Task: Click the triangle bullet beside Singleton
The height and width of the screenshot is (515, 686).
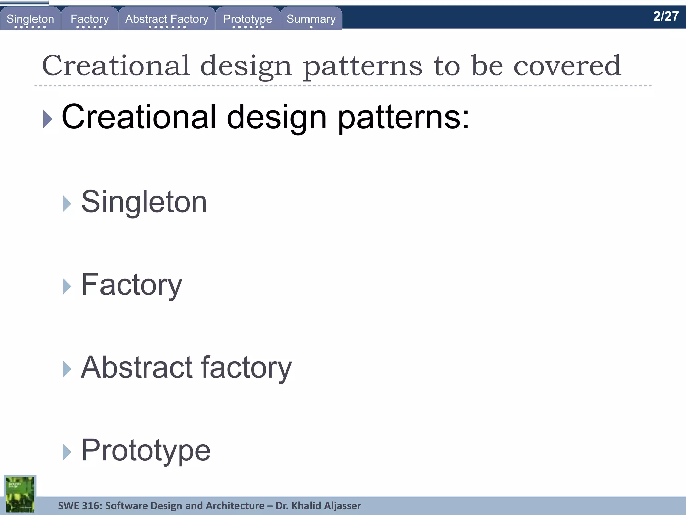Action: [67, 204]
